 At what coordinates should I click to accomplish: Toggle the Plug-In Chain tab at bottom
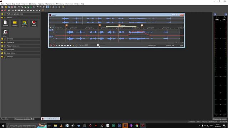[x=5, y=119]
